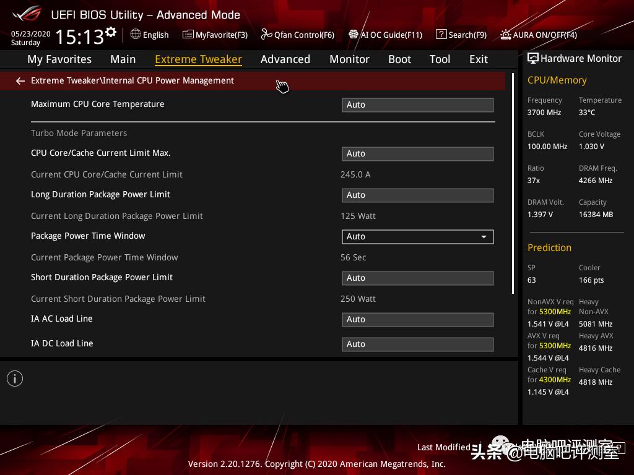Image resolution: width=634 pixels, height=475 pixels.
Task: Click the Prediction section heading
Action: 549,247
